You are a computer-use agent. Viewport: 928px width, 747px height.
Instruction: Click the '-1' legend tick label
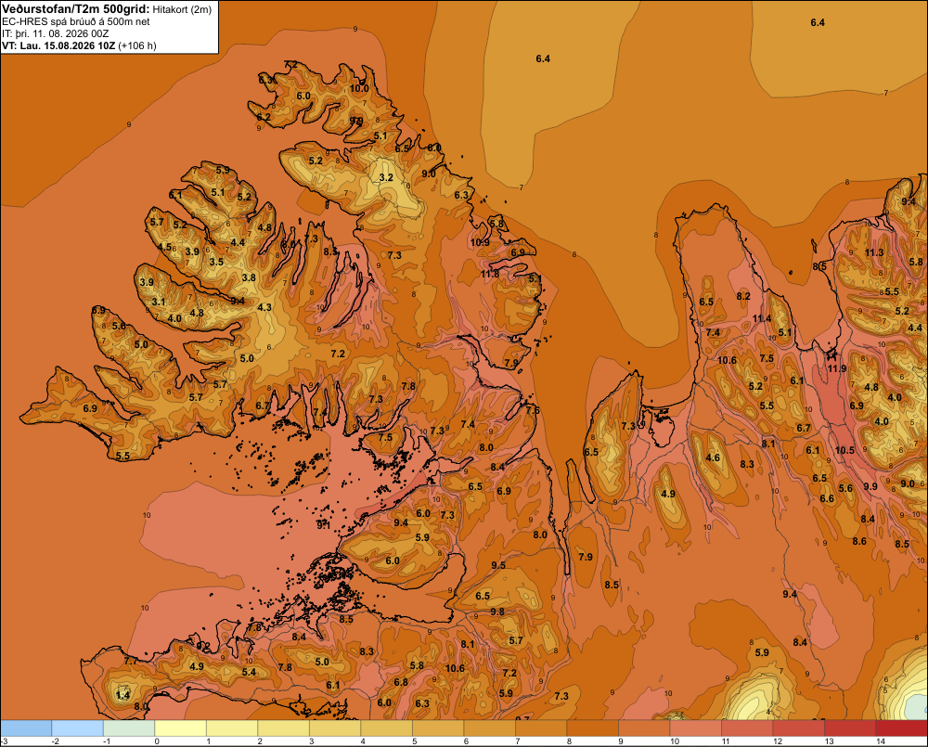(107, 741)
